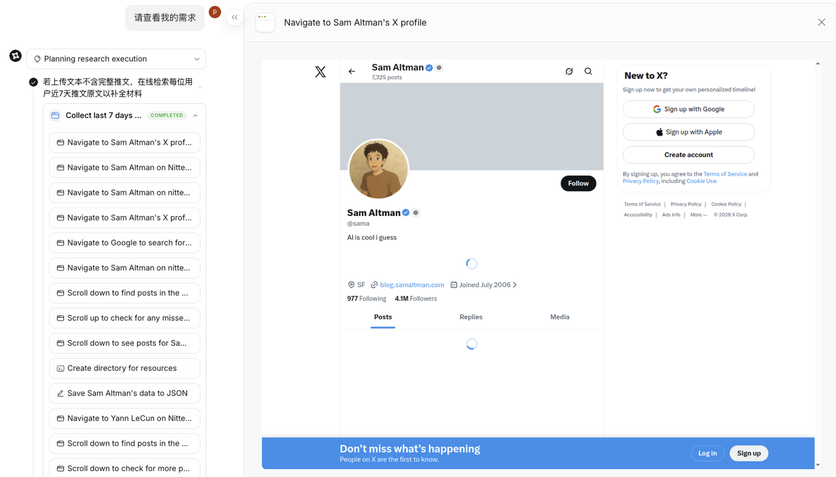836x477 pixels.
Task: Switch to the Replies tab
Action: [470, 317]
